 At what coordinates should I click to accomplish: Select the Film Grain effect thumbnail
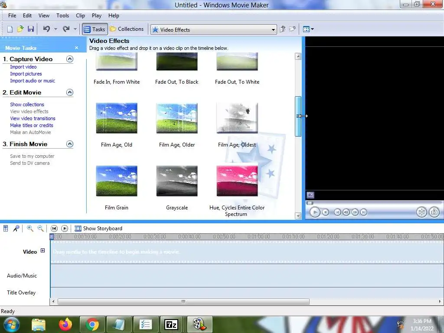[x=117, y=181]
